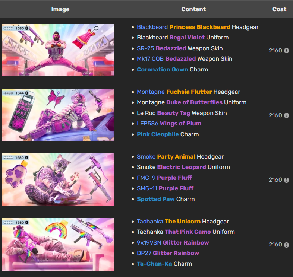Open the Wings of Plum skin link

coord(180,124)
